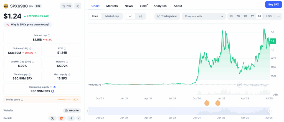Click the first orange event marker near Oct '24
The image size is (284, 122).
[x=207, y=103]
